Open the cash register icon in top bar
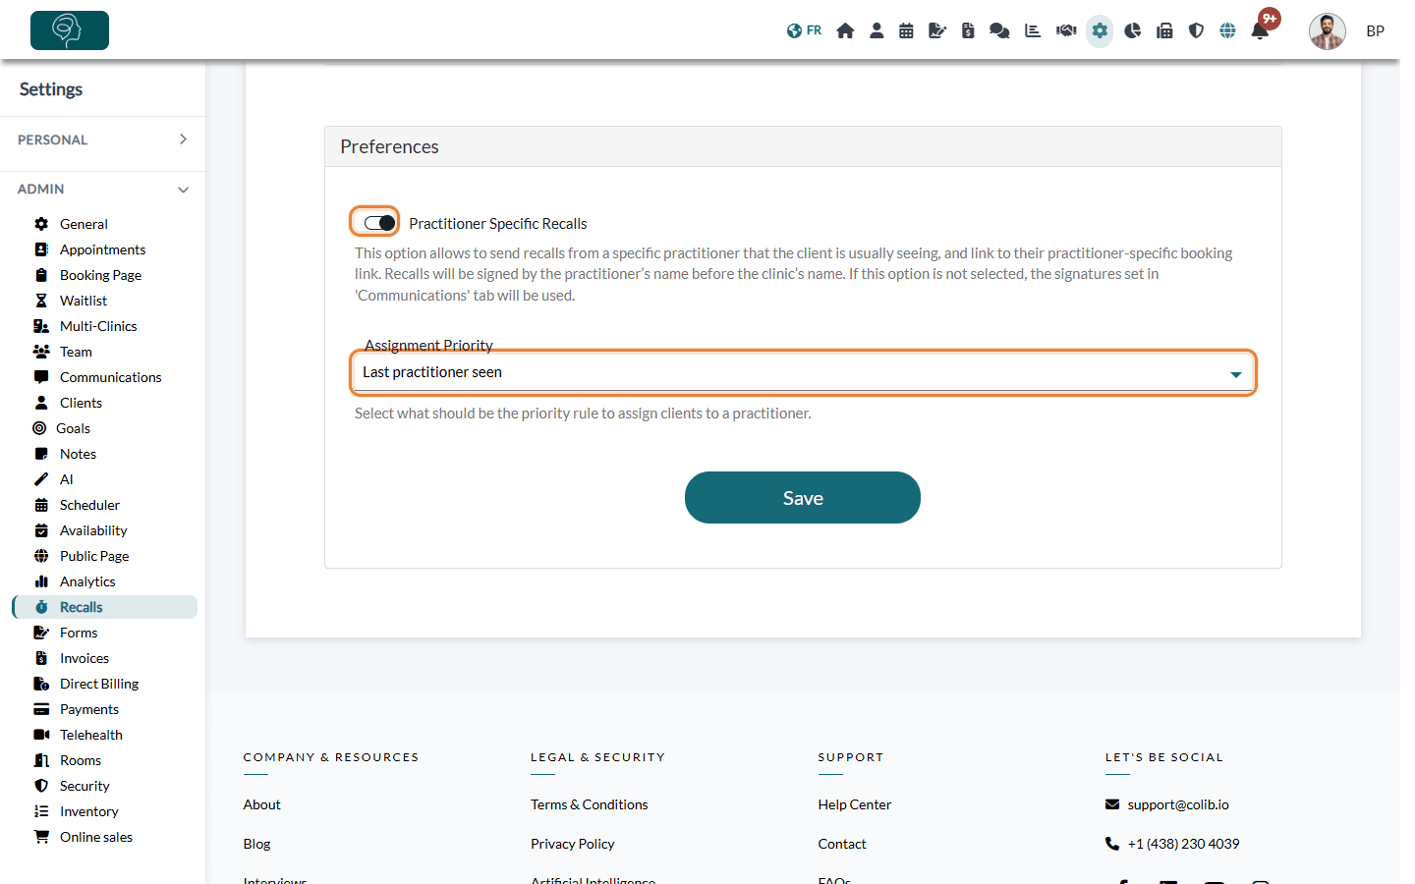1415x884 pixels. (x=1164, y=30)
